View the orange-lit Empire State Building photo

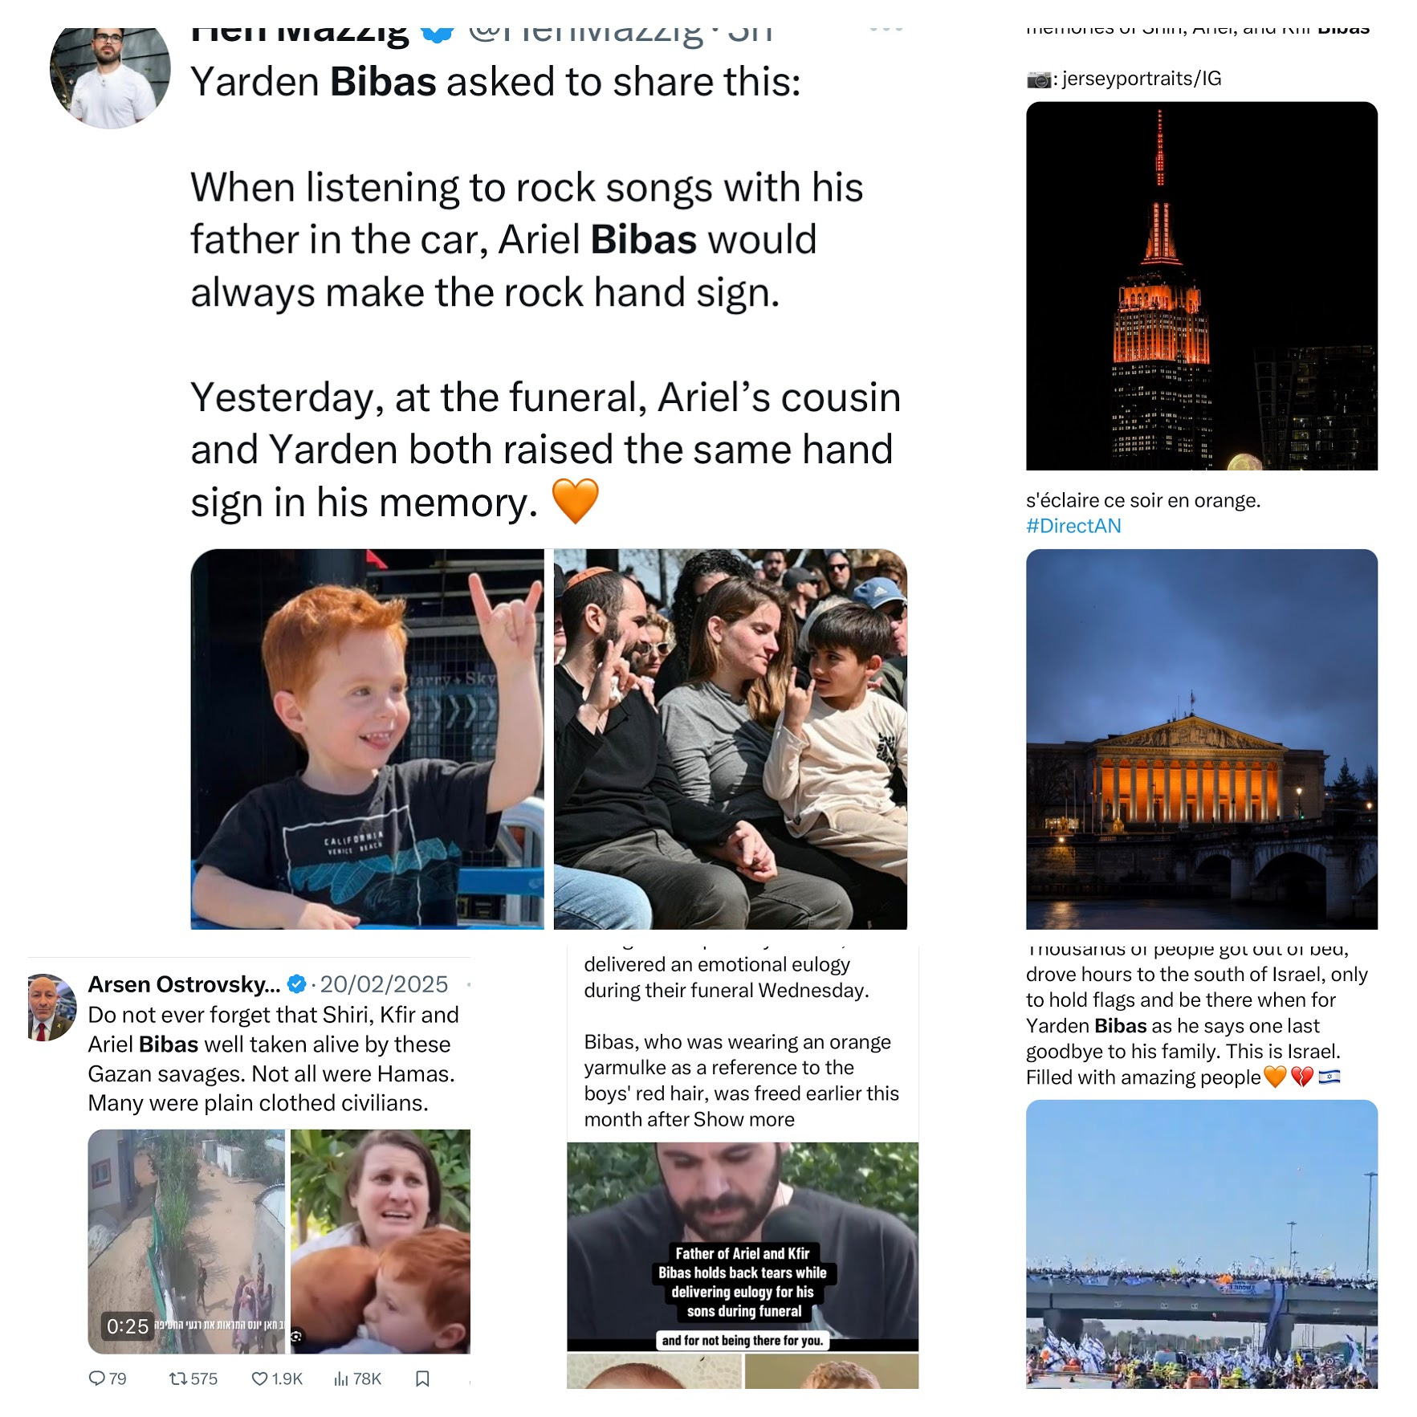tap(1201, 286)
